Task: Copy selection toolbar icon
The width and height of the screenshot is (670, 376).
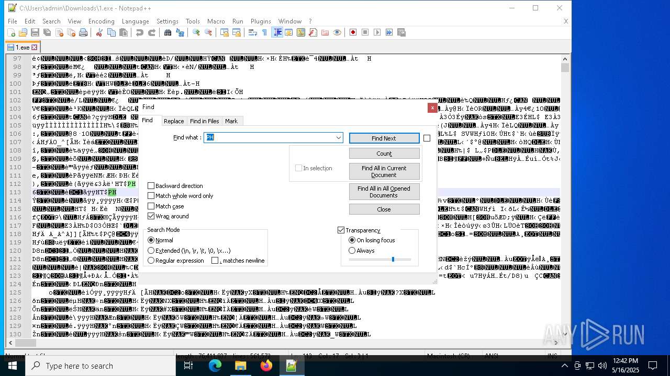Action: (x=111, y=32)
